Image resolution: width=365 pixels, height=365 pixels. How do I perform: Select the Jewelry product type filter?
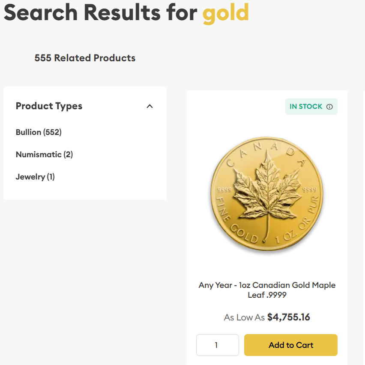35,177
